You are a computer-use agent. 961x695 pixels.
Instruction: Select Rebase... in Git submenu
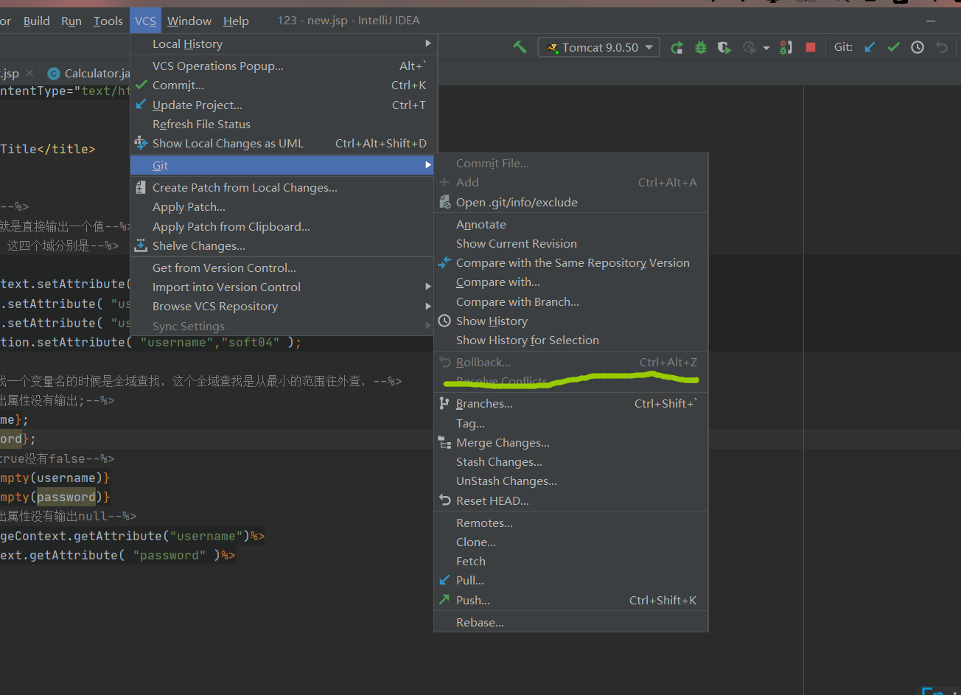(x=571, y=622)
